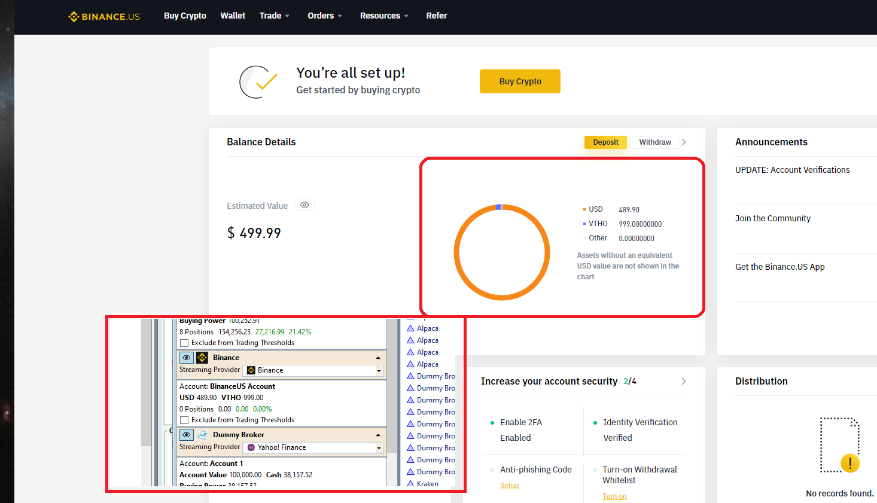The height and width of the screenshot is (503, 877).
Task: Click the Binance.US logo
Action: [x=104, y=16]
